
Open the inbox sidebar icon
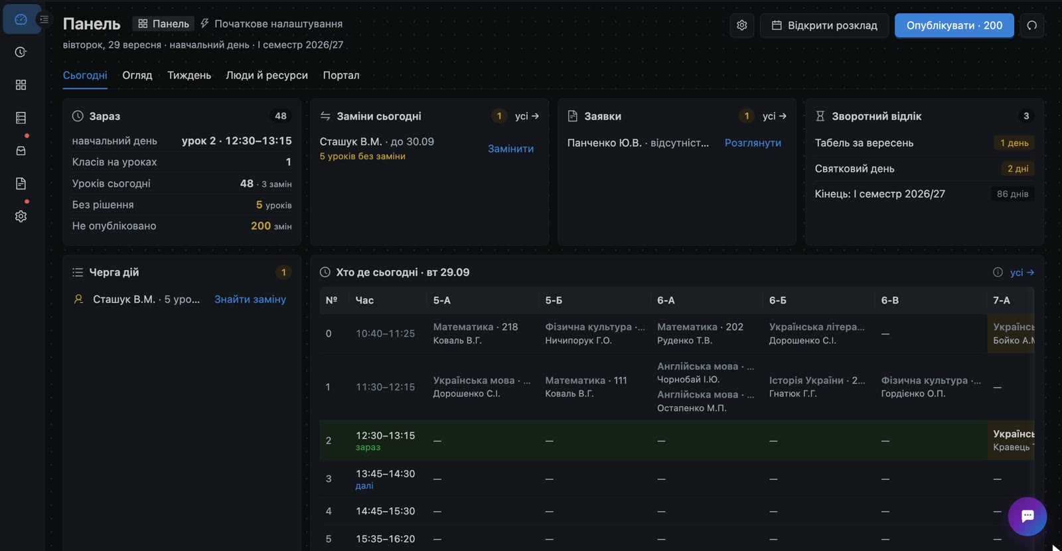coord(21,151)
